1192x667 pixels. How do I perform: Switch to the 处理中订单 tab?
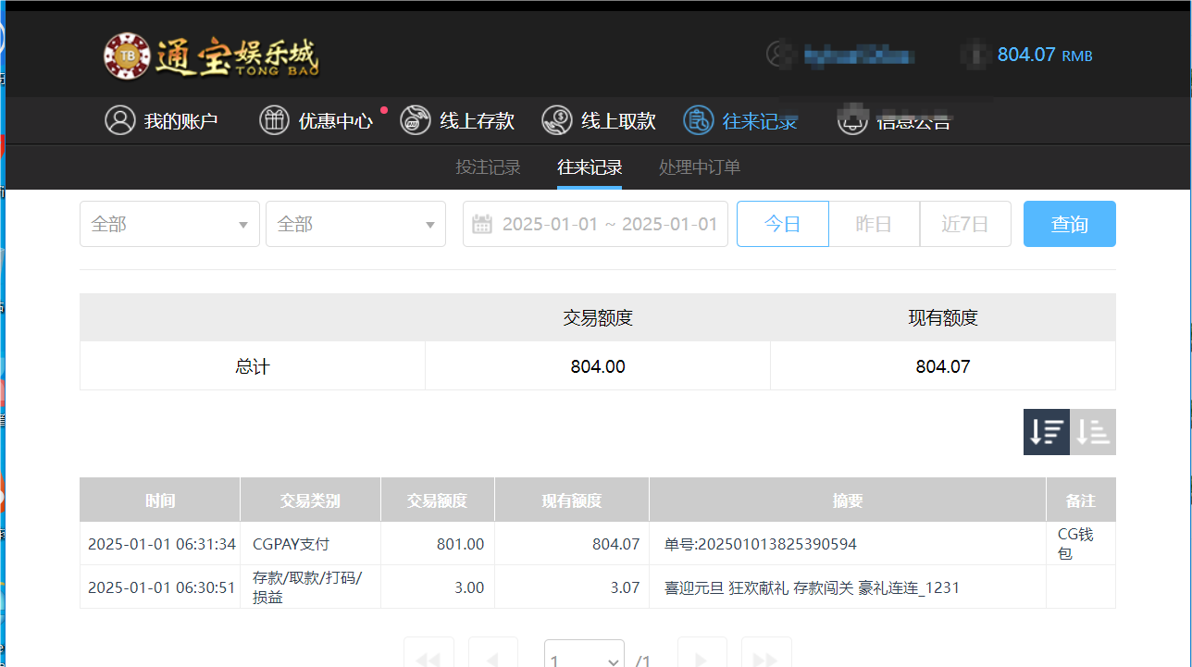point(699,167)
